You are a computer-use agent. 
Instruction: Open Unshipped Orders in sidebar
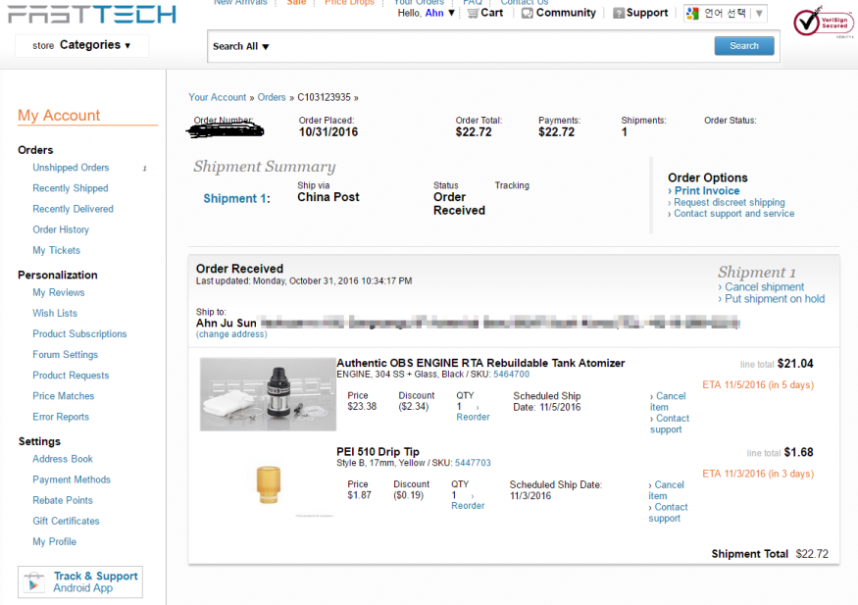click(71, 168)
